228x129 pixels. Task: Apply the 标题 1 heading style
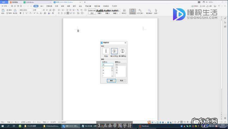[x=100, y=11]
